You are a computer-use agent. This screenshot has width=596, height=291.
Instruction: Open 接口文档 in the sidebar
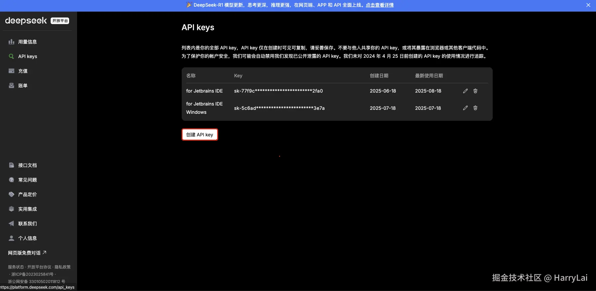[27, 165]
